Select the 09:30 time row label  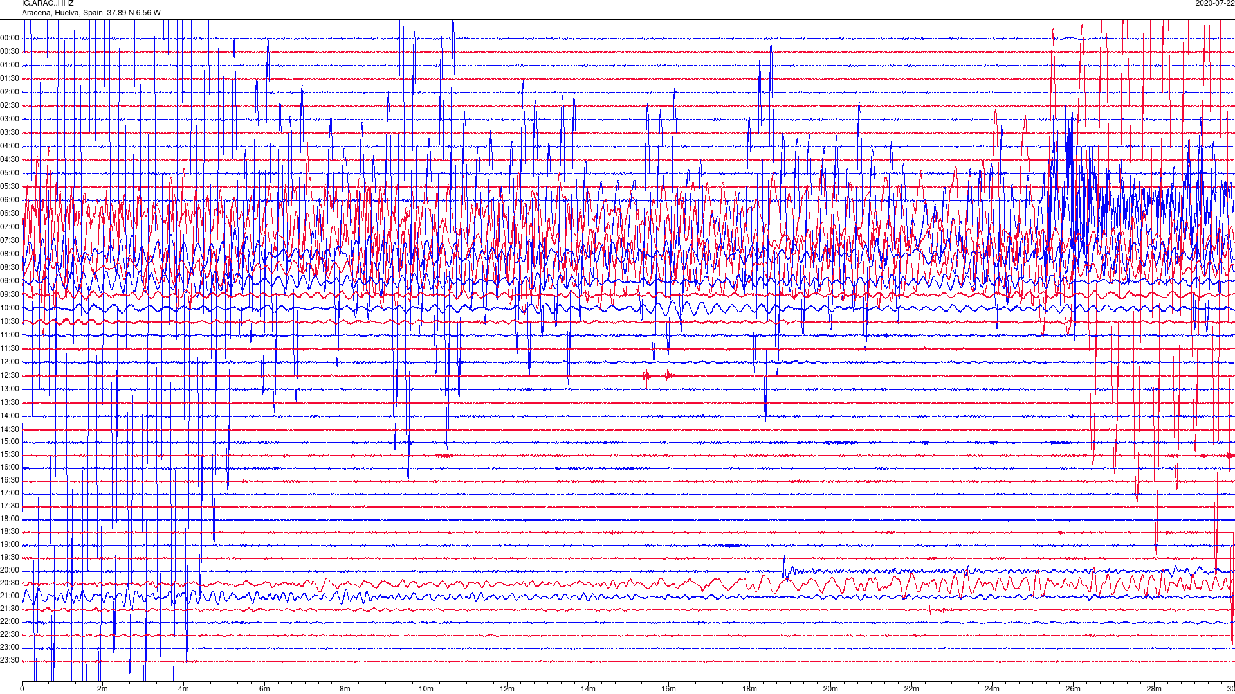tap(10, 295)
